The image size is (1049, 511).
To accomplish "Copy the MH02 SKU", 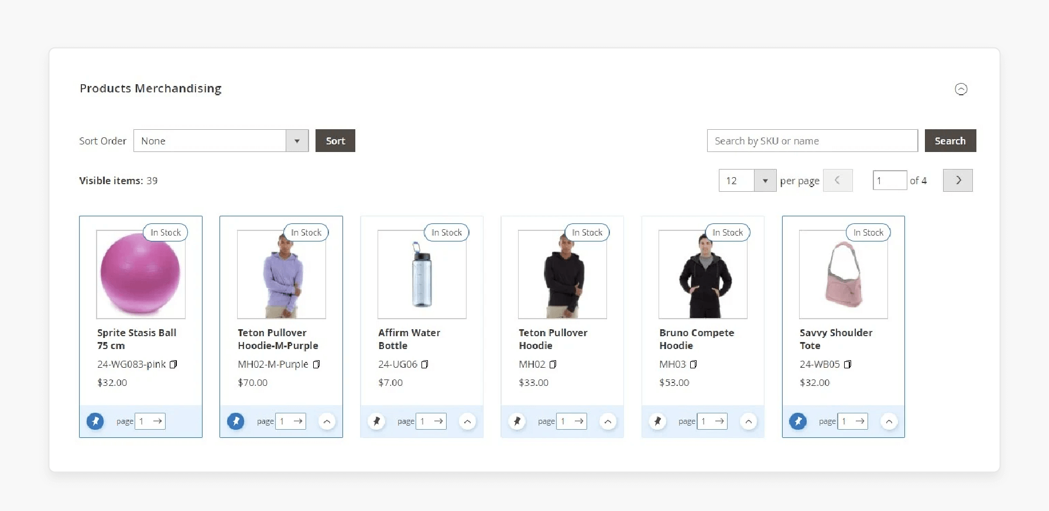I will [553, 364].
